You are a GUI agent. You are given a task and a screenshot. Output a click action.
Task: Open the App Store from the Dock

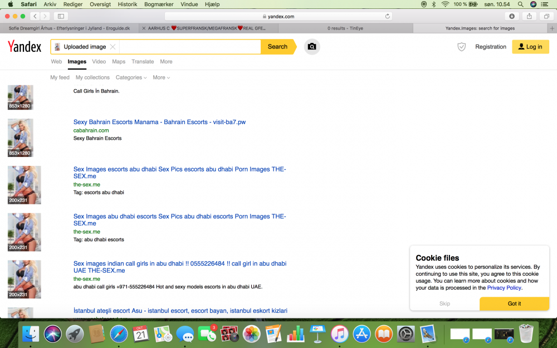(x=361, y=334)
